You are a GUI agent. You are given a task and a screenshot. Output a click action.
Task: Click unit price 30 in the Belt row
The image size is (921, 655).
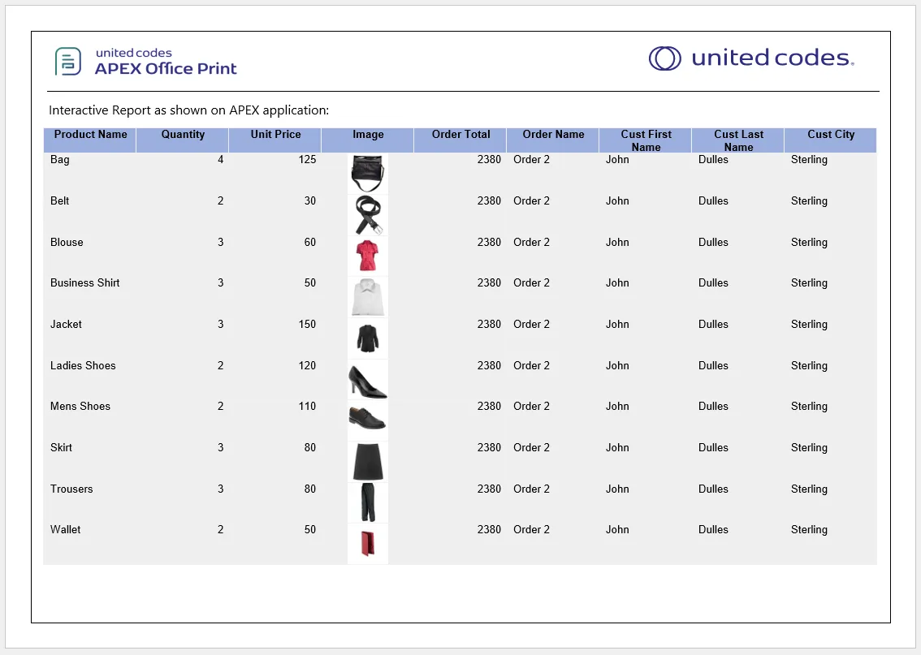click(310, 200)
